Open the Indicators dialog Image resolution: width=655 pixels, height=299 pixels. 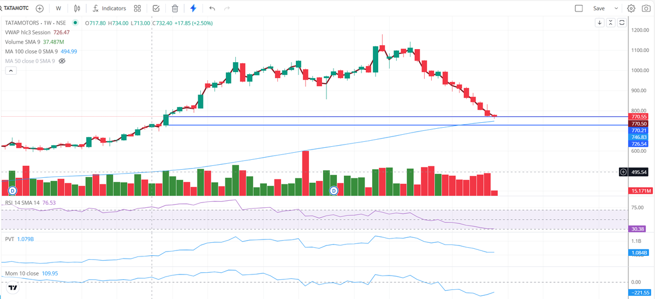click(109, 8)
